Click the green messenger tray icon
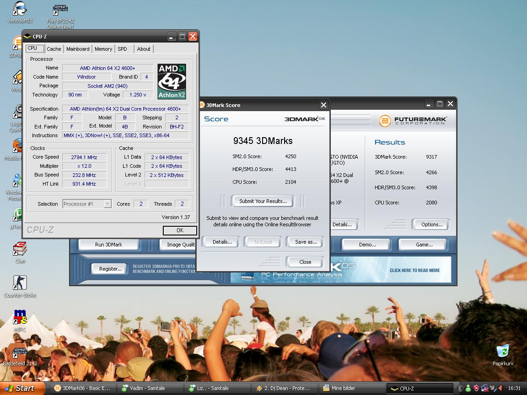Image resolution: width=527 pixels, height=395 pixels. (468, 388)
